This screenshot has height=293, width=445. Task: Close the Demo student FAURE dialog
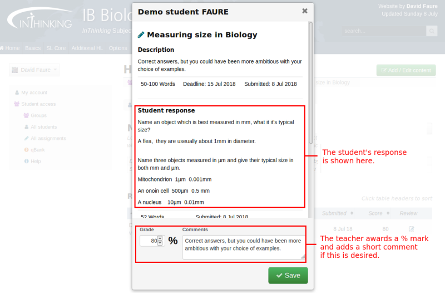click(x=304, y=11)
